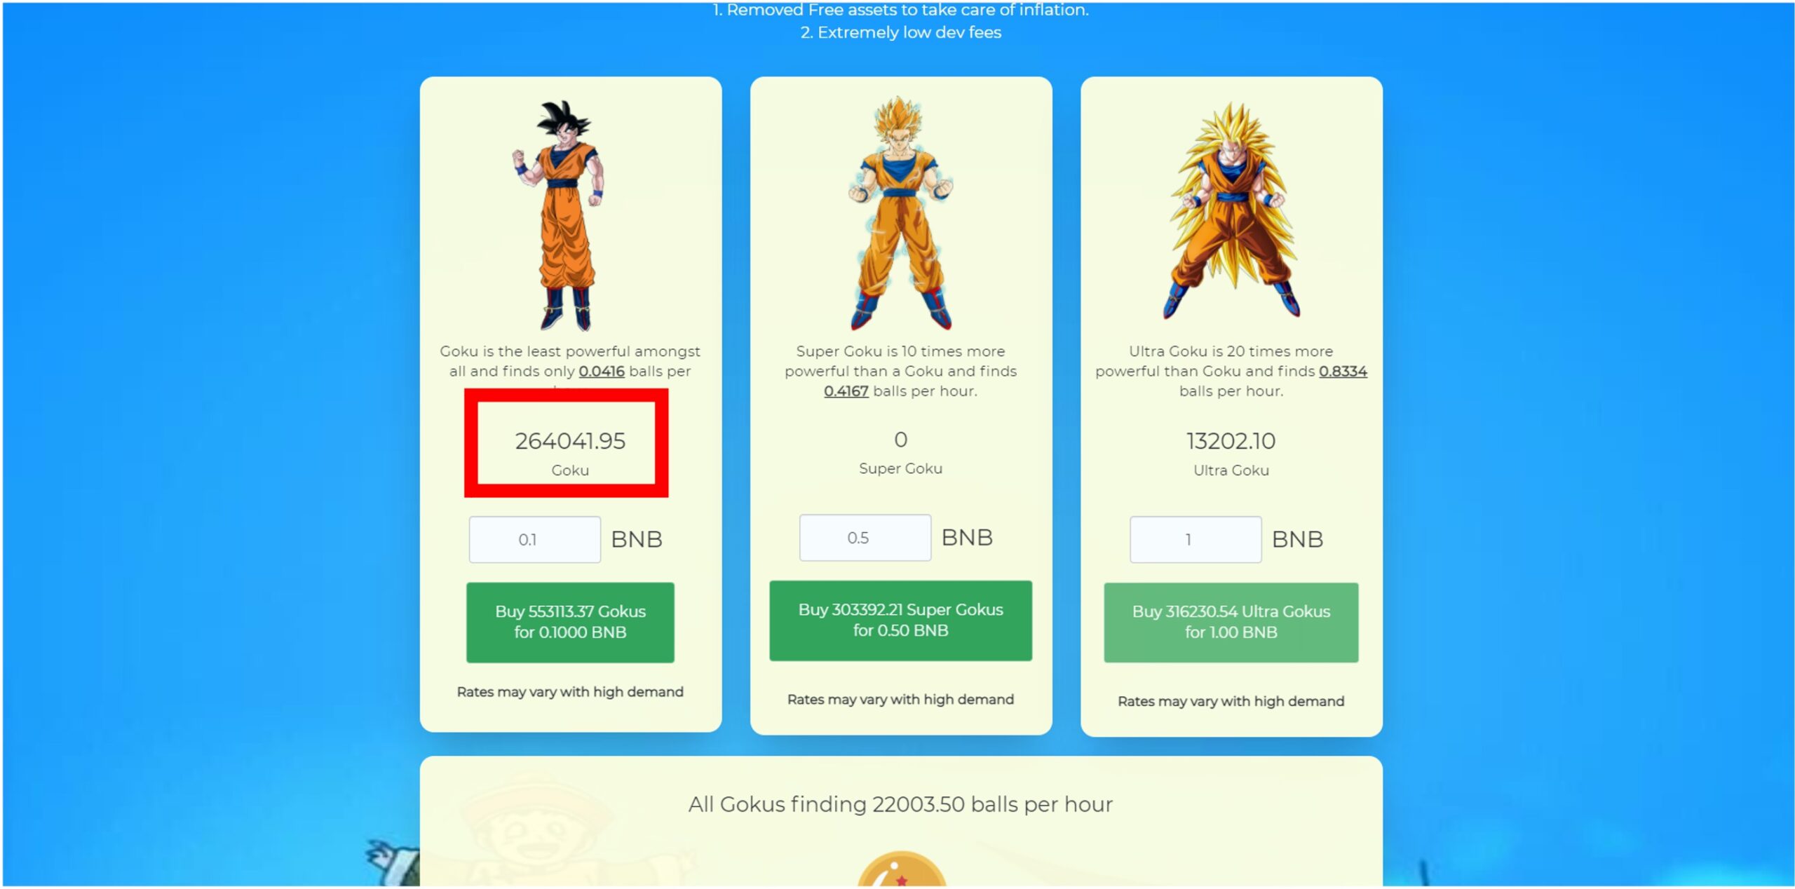Click the Ultra Goku character image
The width and height of the screenshot is (1795, 889).
(1232, 210)
